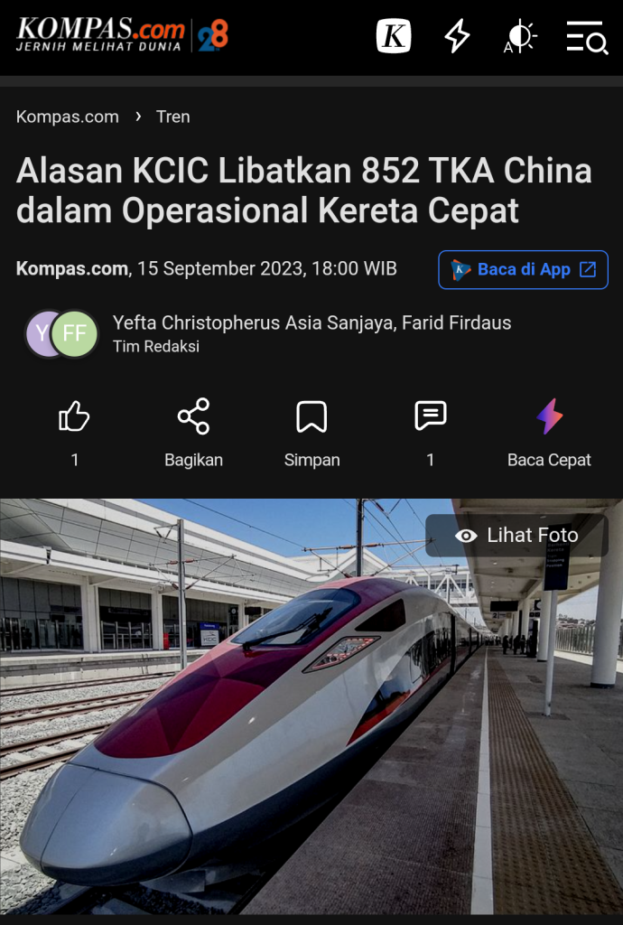
Task: Open Lihat Foto eye button
Action: (x=516, y=535)
